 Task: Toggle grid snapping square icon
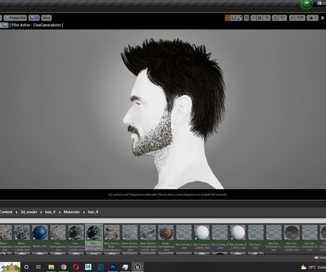(260, 18)
